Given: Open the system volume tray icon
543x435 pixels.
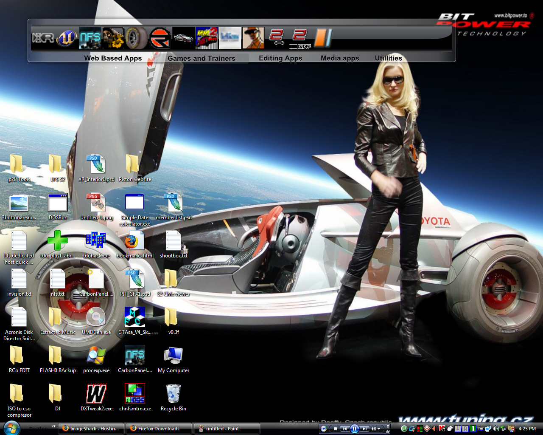Looking at the screenshot, I should 496,429.
